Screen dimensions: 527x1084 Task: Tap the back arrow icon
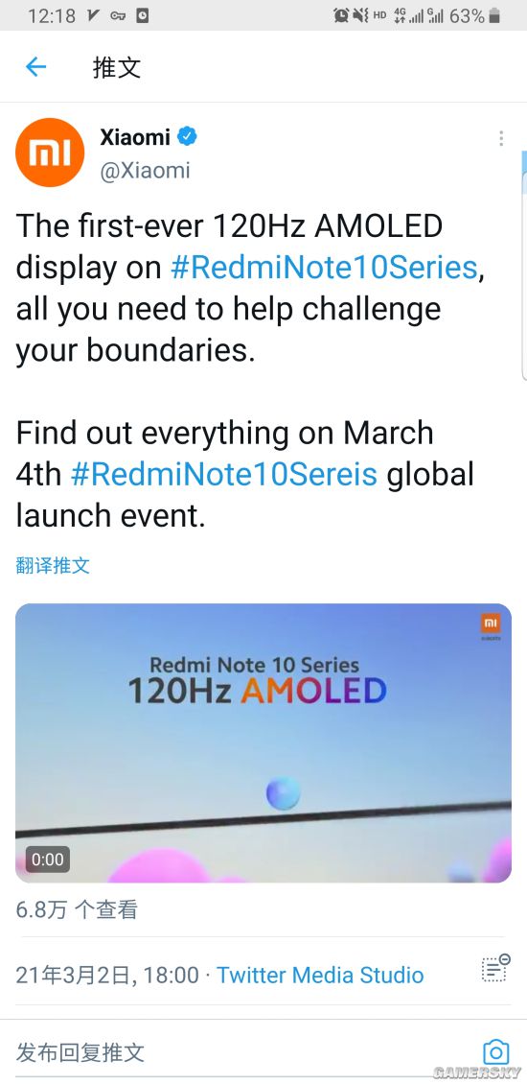tap(35, 67)
